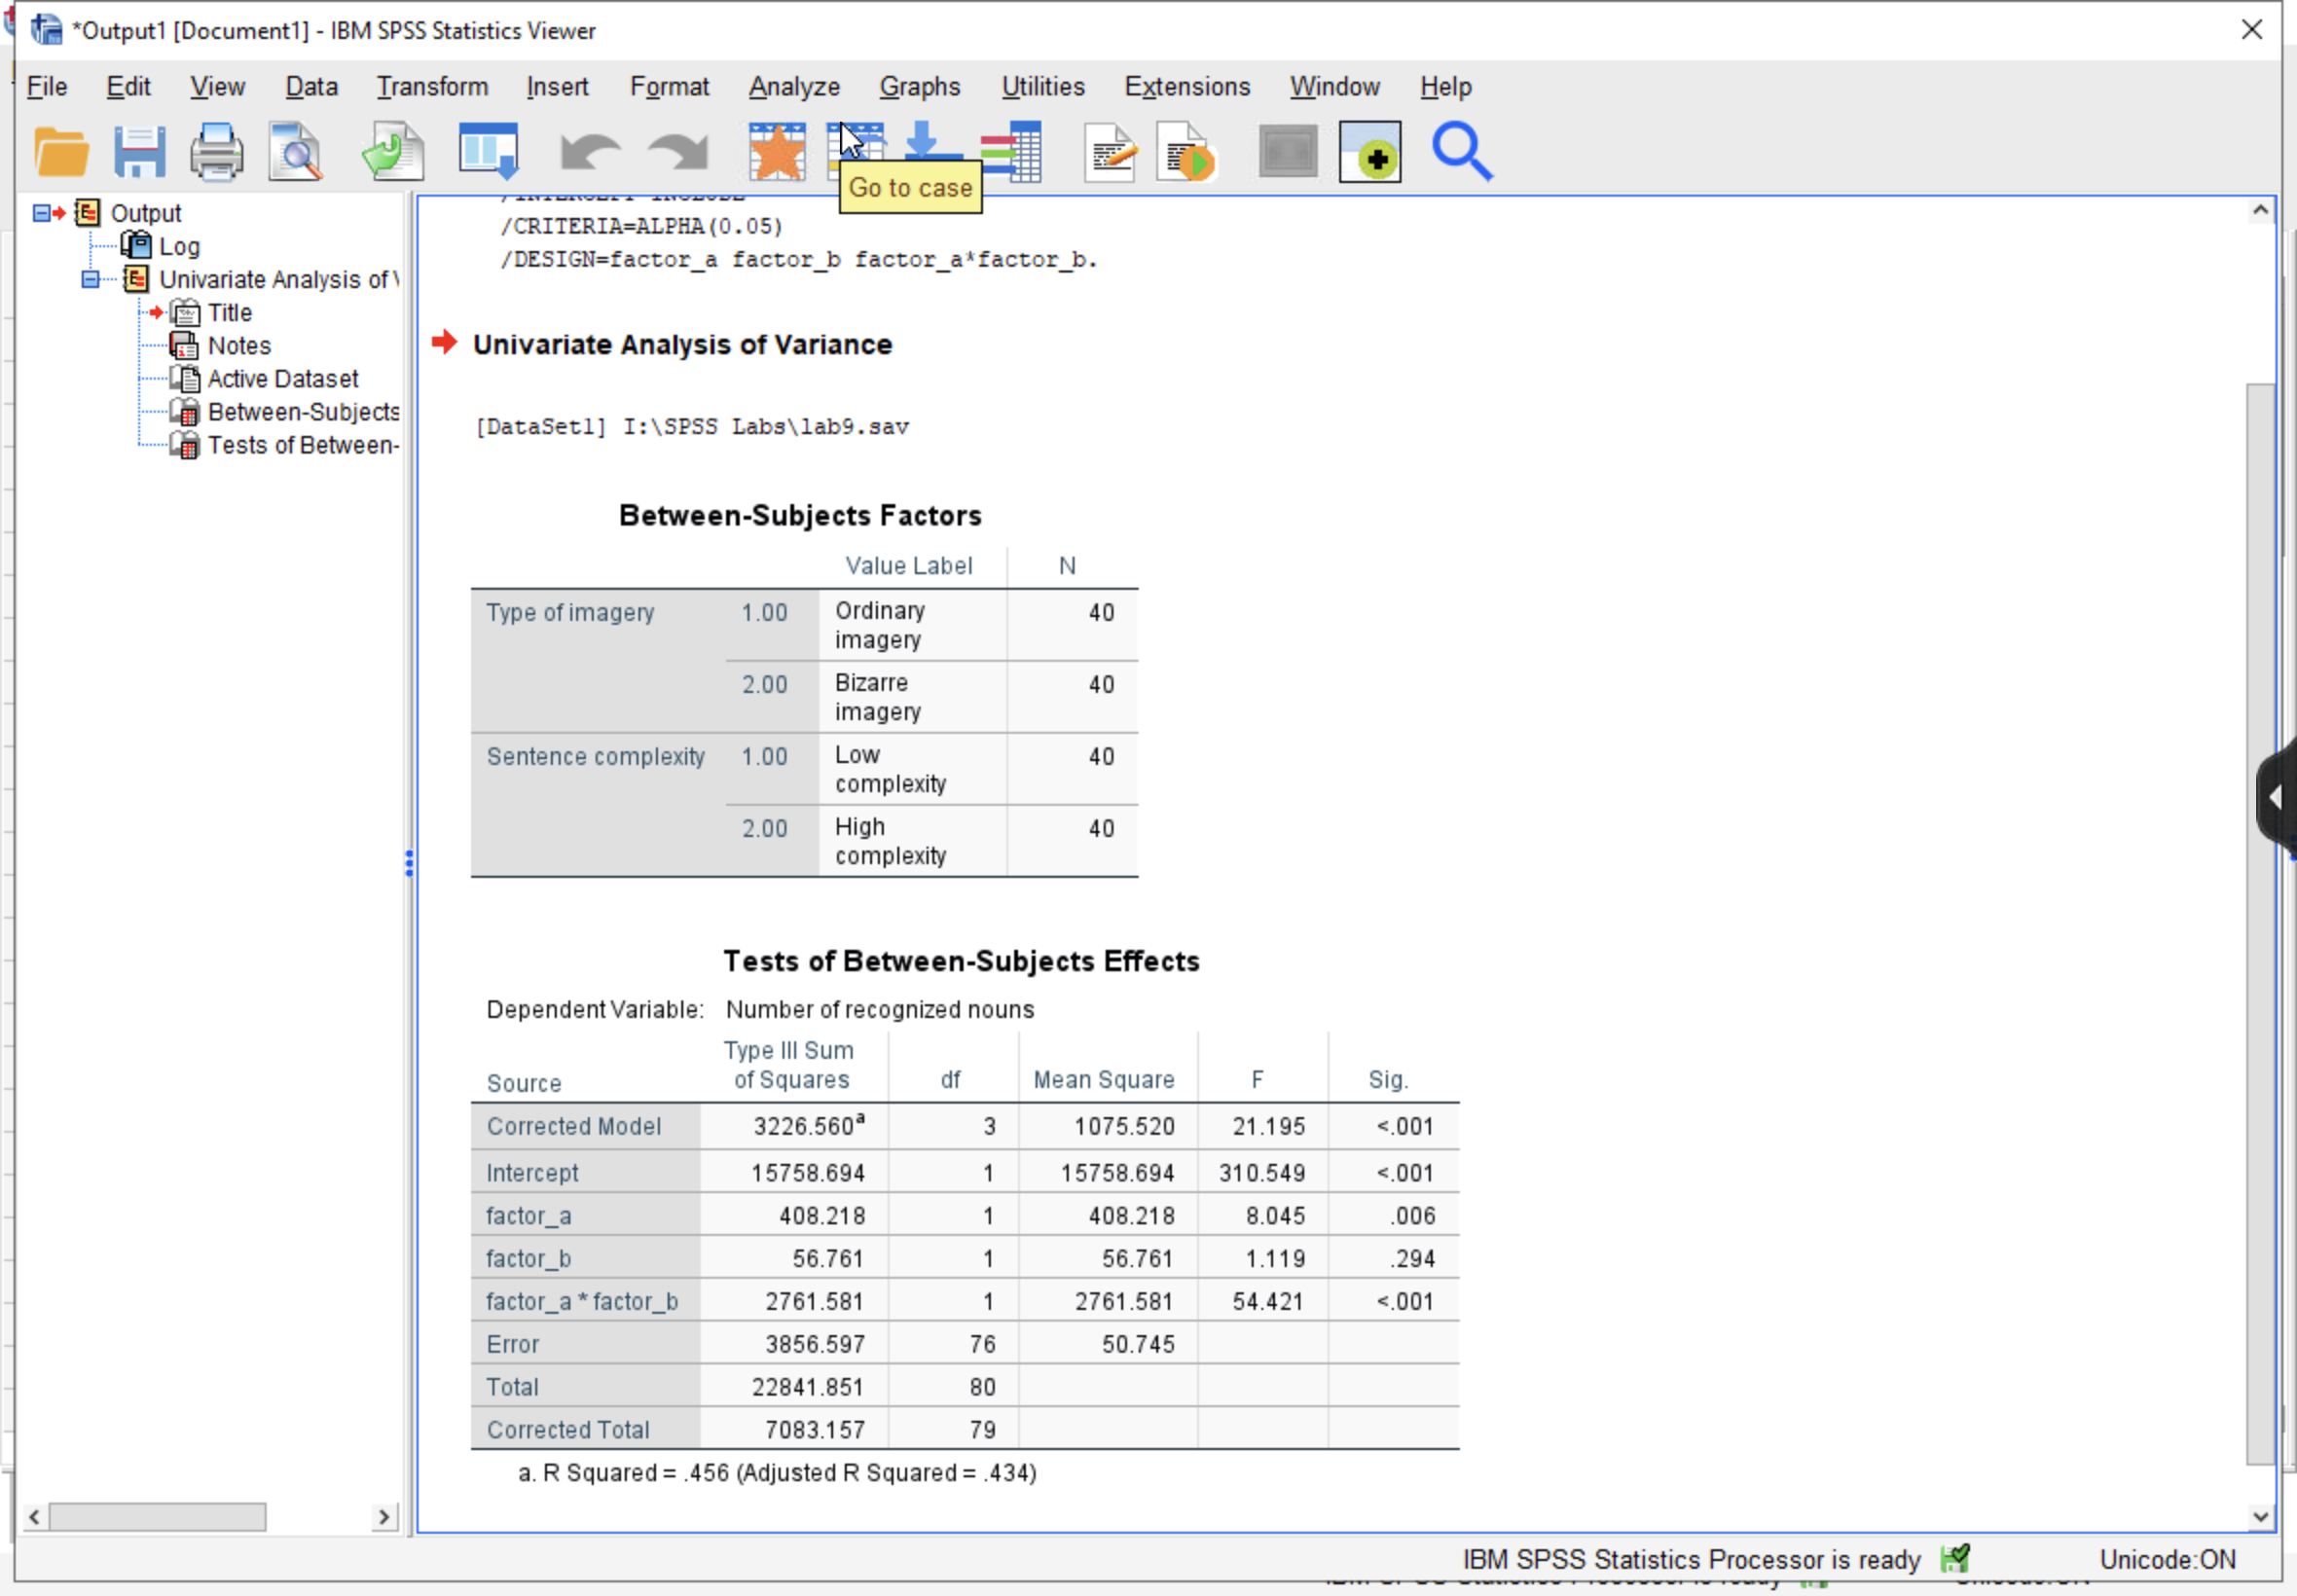The width and height of the screenshot is (2297, 1596).
Task: Select Active Dataset in the outline
Action: click(x=283, y=378)
